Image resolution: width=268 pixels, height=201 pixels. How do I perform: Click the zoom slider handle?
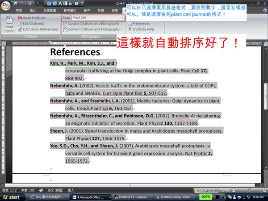(x=250, y=190)
